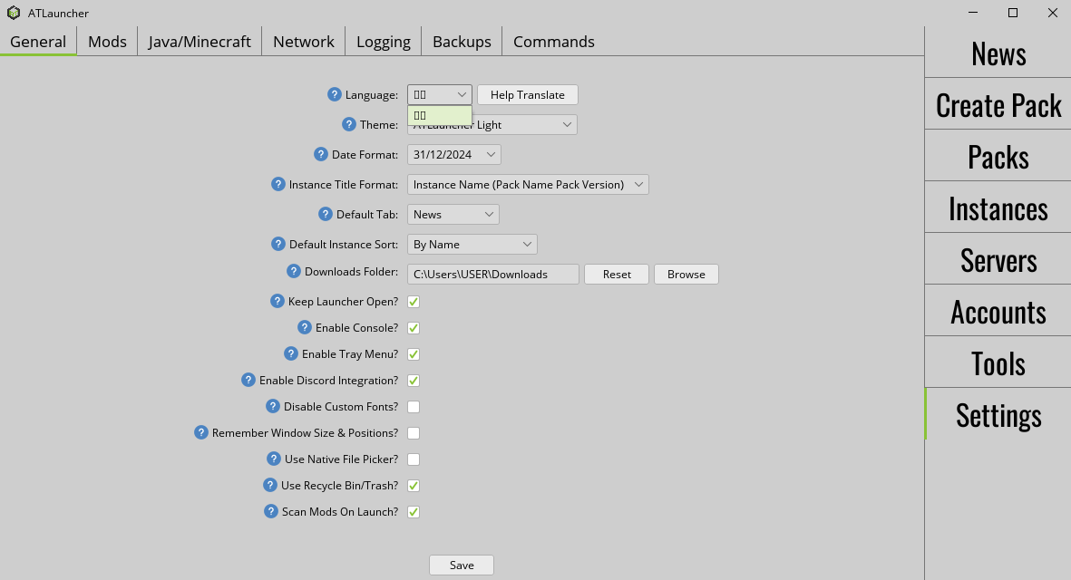Click the help icon beside Default Tab
This screenshot has height=580, width=1071.
[326, 214]
